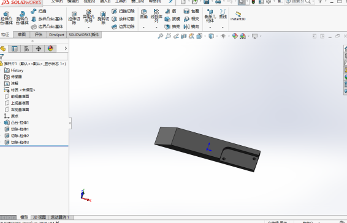Open the DisplayManager color ball tab
The width and height of the screenshot is (347, 223).
click(50, 48)
